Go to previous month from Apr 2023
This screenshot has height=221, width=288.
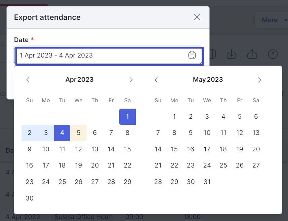click(28, 80)
